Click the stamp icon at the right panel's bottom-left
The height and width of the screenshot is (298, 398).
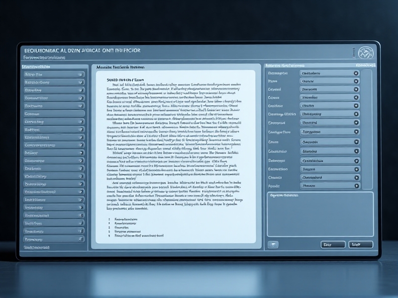[x=273, y=244]
